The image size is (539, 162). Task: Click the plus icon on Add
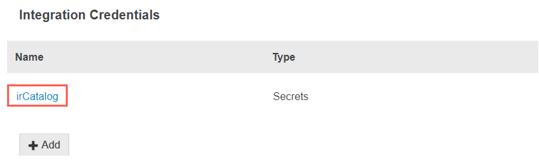coord(33,146)
